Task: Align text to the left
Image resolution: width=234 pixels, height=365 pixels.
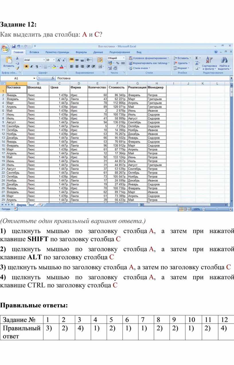Action: [x=71, y=66]
